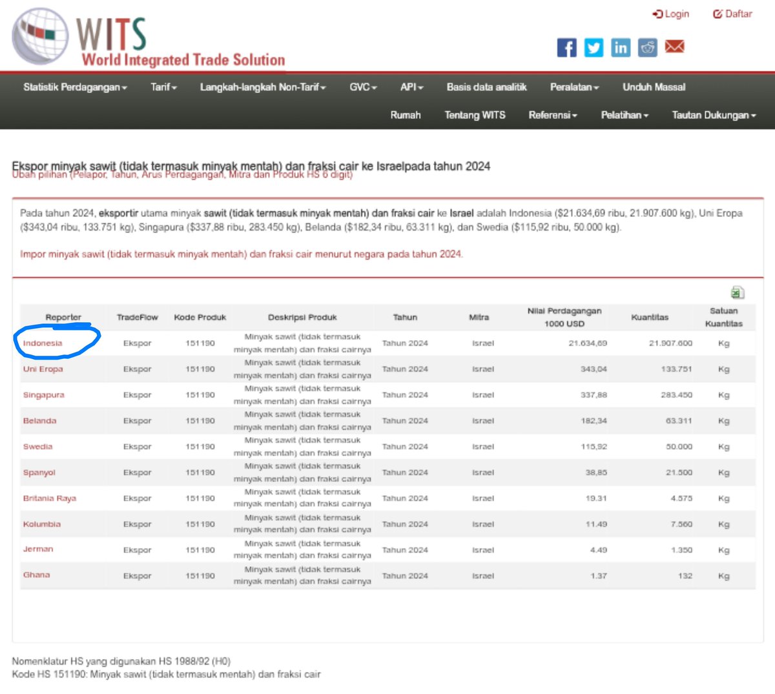This screenshot has width=775, height=694.
Task: Click the Mitra column header
Action: pyautogui.click(x=479, y=318)
